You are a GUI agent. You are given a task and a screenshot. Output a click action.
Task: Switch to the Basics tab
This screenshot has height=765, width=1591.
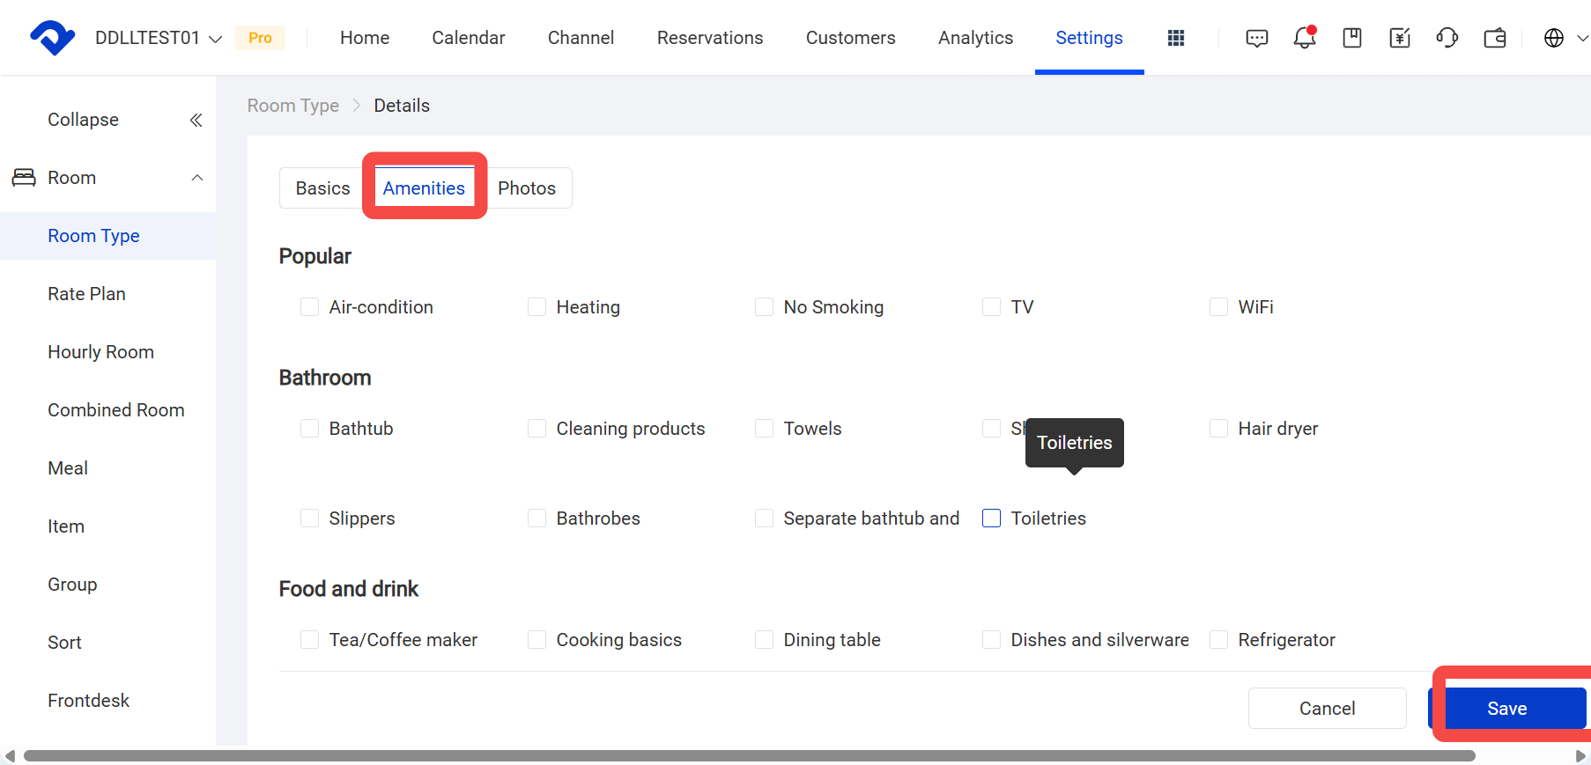click(x=322, y=188)
